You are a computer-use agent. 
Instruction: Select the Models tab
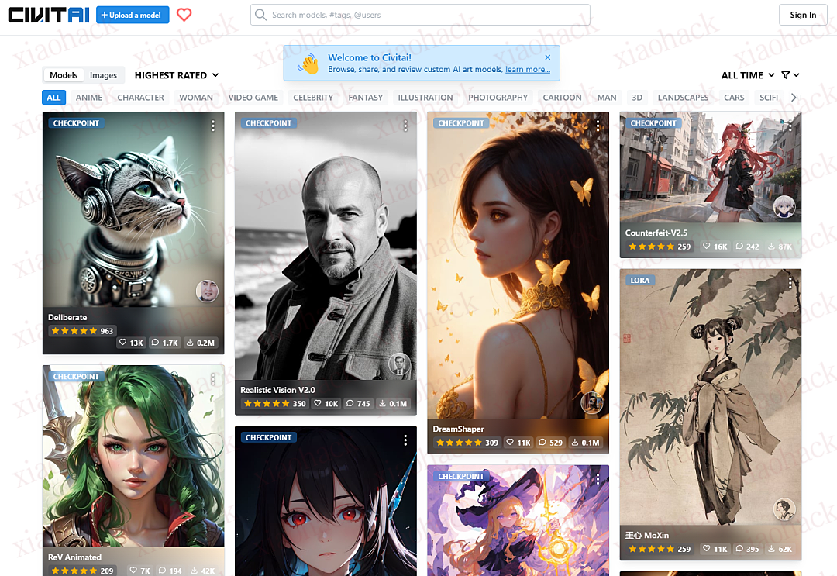pyautogui.click(x=63, y=74)
